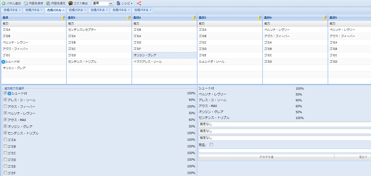Select ゴミF row in 素材2 column
The width and height of the screenshot is (371, 176).
point(164,49)
